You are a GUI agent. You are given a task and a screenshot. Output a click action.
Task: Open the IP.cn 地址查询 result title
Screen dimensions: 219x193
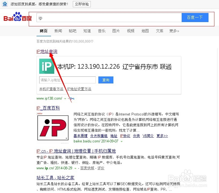pyautogui.click(x=76, y=151)
